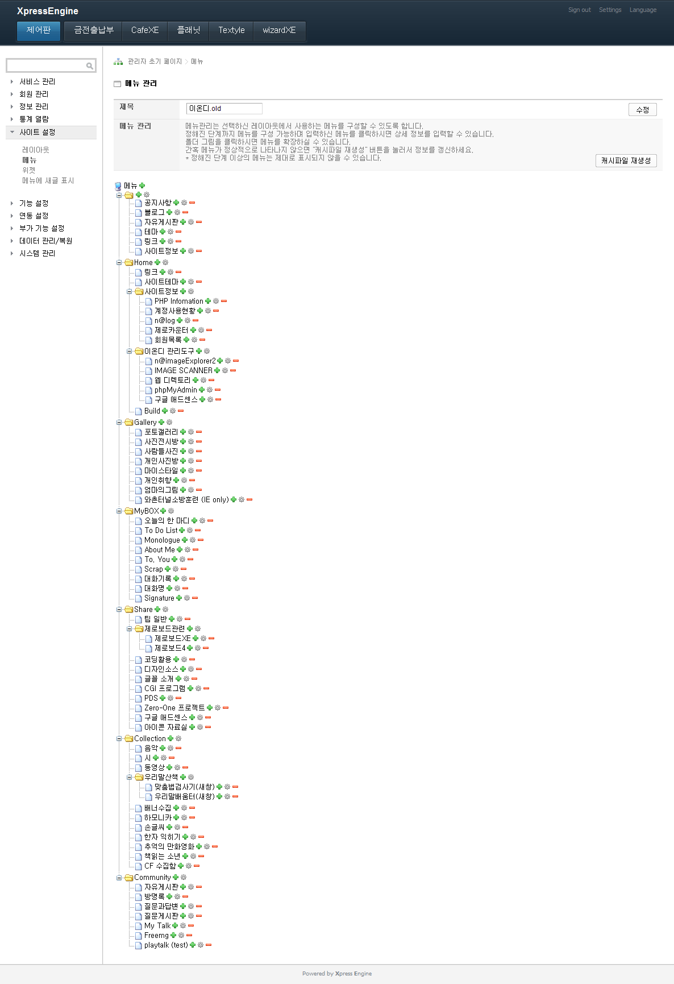The image size is (674, 984).
Task: Click the title input field containing 이온디.old
Action: coord(224,108)
